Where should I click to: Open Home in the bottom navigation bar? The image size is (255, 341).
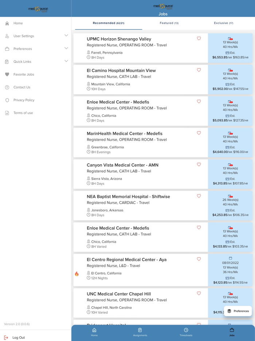pyautogui.click(x=94, y=332)
